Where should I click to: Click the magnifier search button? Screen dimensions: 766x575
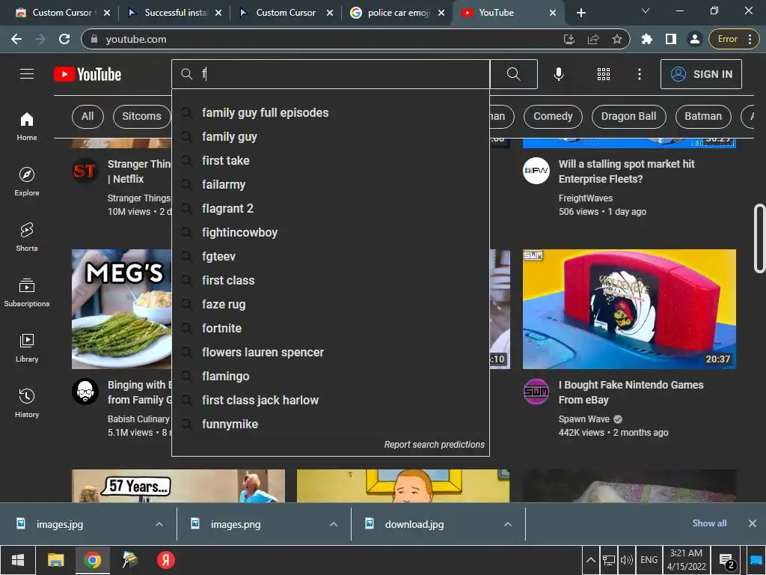513,74
